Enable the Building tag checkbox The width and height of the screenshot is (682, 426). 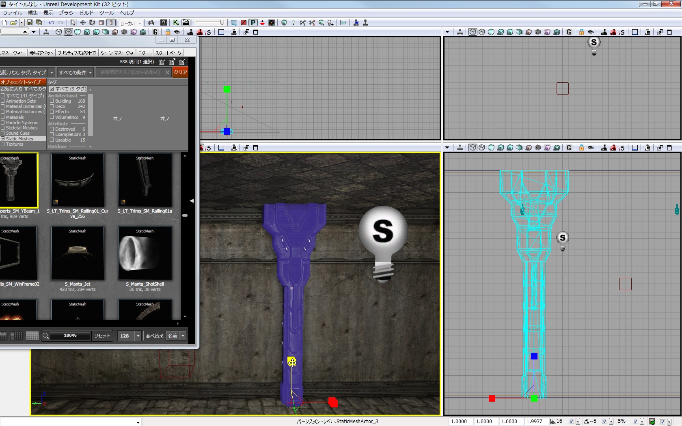pyautogui.click(x=52, y=101)
